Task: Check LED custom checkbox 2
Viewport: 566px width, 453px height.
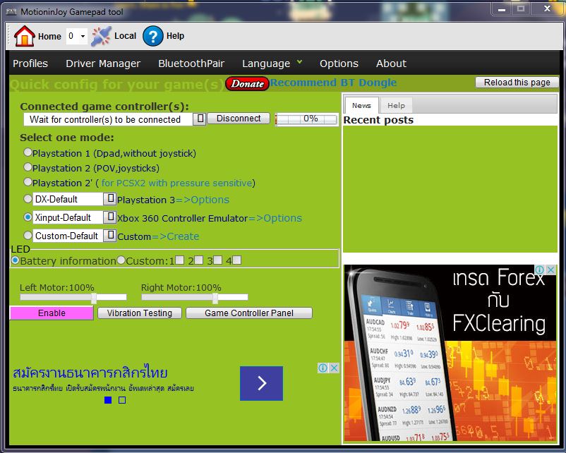Action: click(199, 260)
